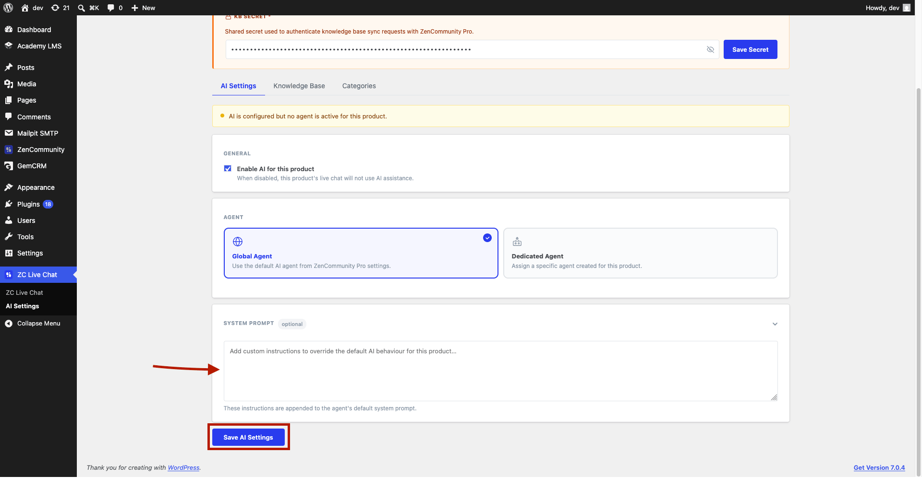Click Howdy, dev account menu
Viewport: 922px width, 488px height.
(887, 8)
